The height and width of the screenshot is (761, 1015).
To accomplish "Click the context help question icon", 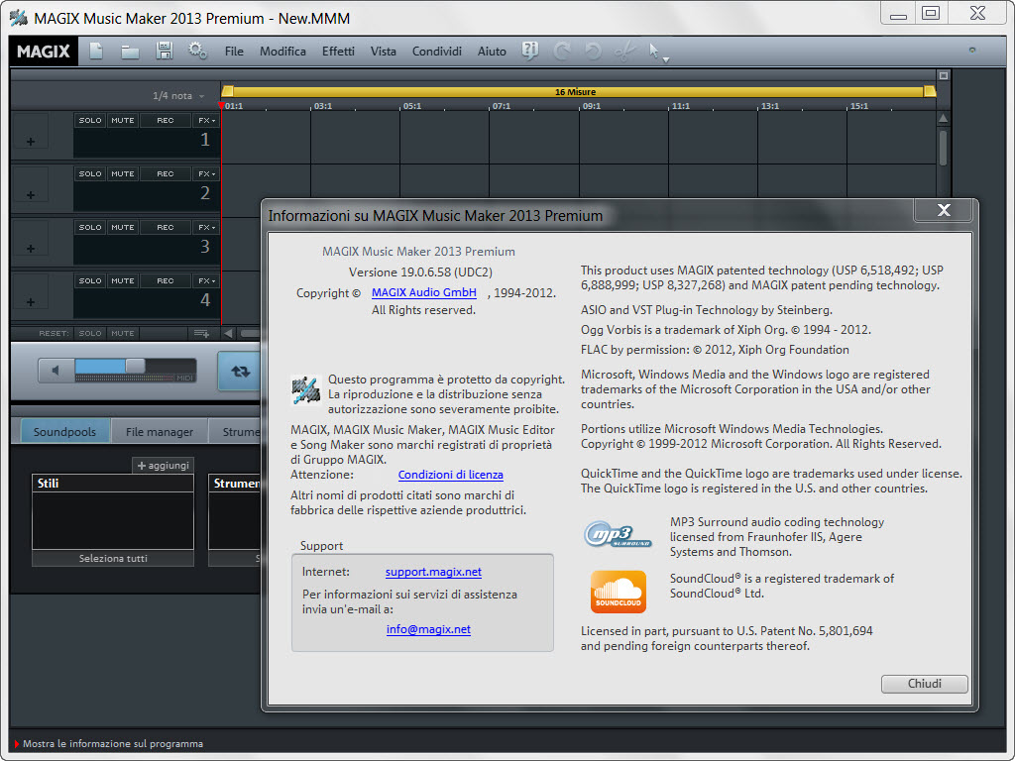I will point(530,52).
